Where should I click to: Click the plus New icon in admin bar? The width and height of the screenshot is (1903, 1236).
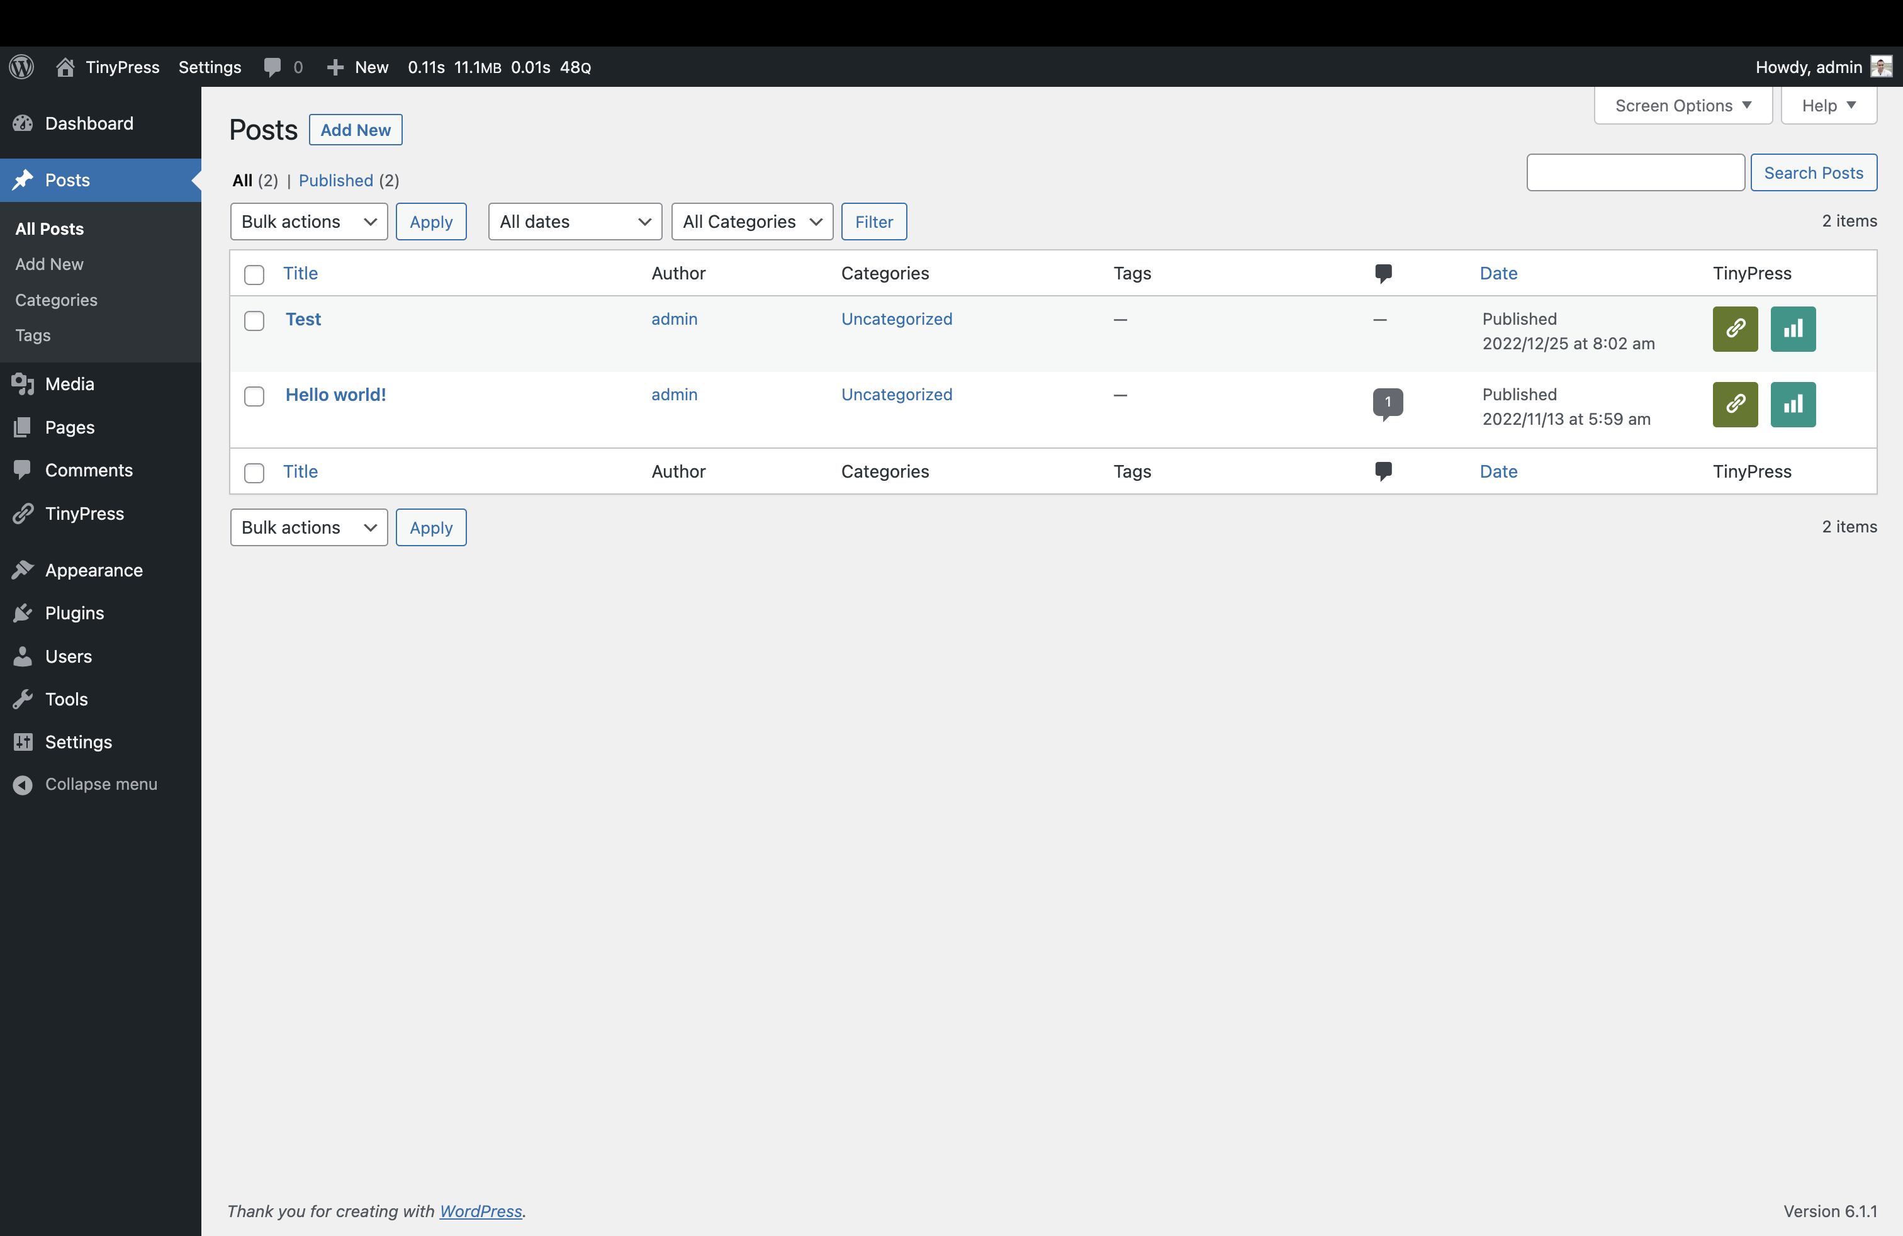[x=335, y=67]
